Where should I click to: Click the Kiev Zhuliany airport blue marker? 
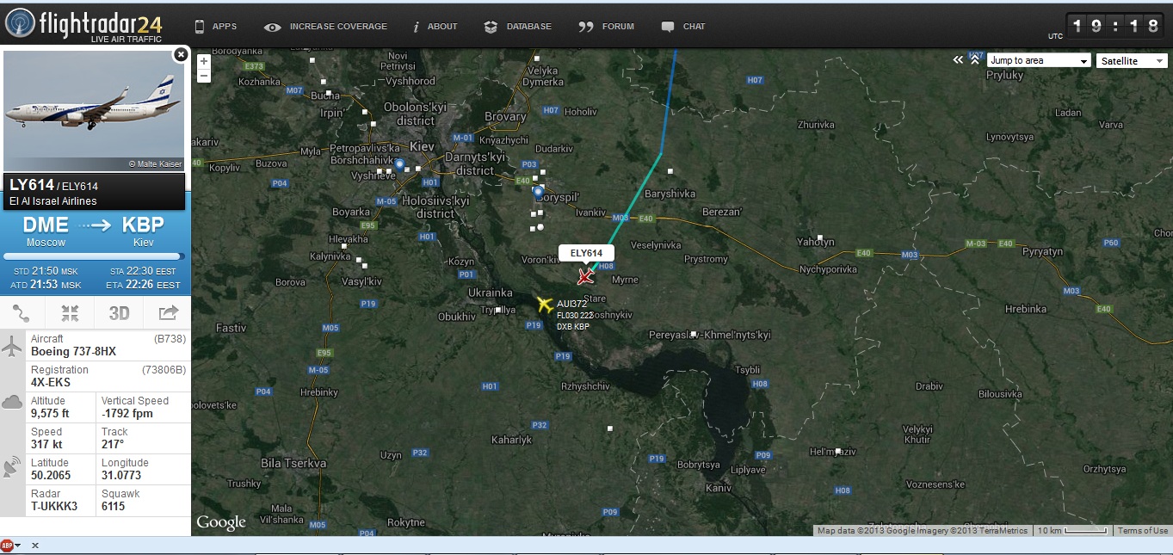(399, 163)
